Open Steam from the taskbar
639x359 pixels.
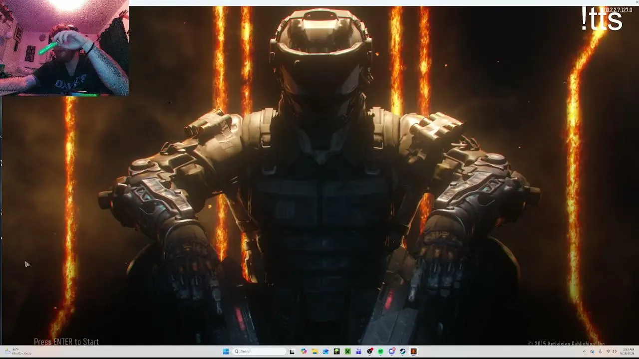[x=402, y=352]
